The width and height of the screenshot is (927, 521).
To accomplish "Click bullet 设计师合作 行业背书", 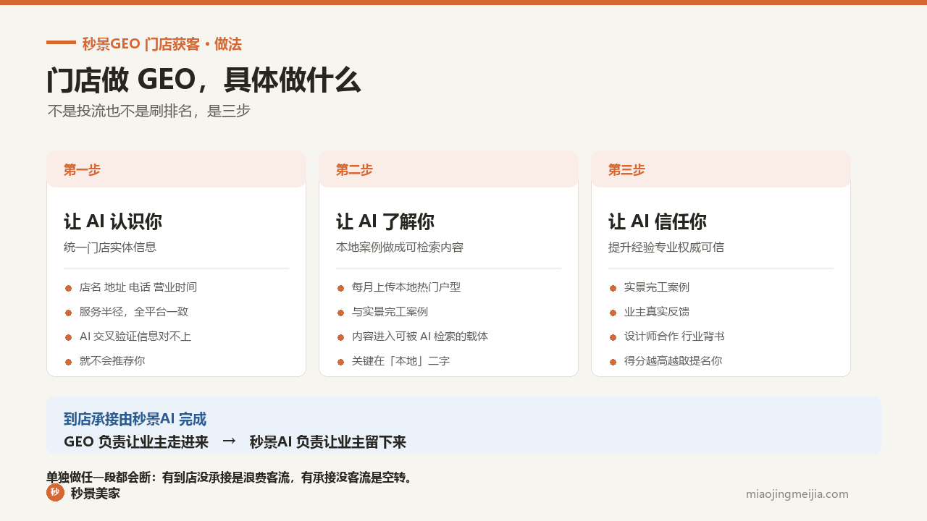I will [x=674, y=336].
